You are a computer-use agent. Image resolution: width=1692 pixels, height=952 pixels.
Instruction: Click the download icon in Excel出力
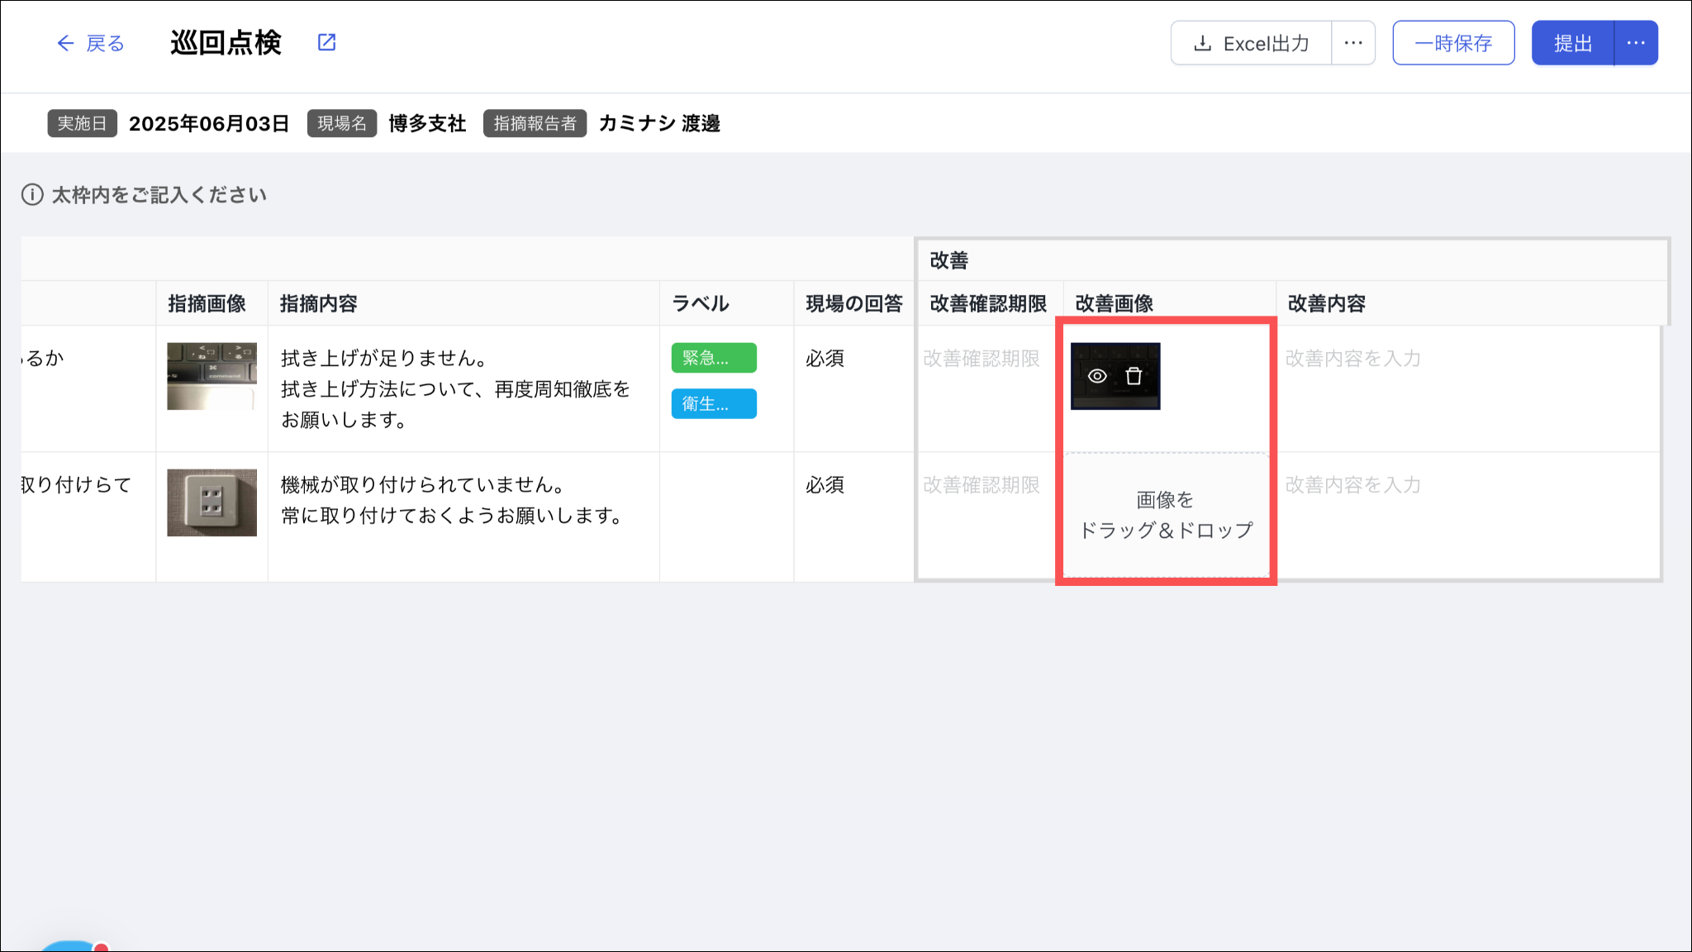click(1203, 43)
